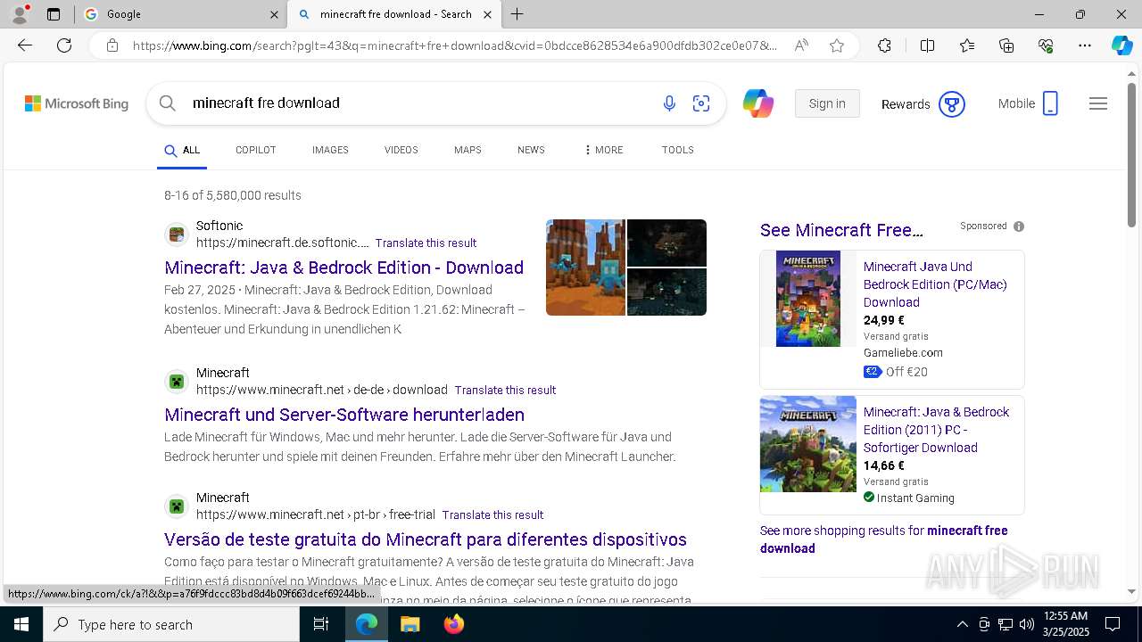This screenshot has height=642, width=1142.
Task: Open Mobile phone icon
Action: [1050, 103]
